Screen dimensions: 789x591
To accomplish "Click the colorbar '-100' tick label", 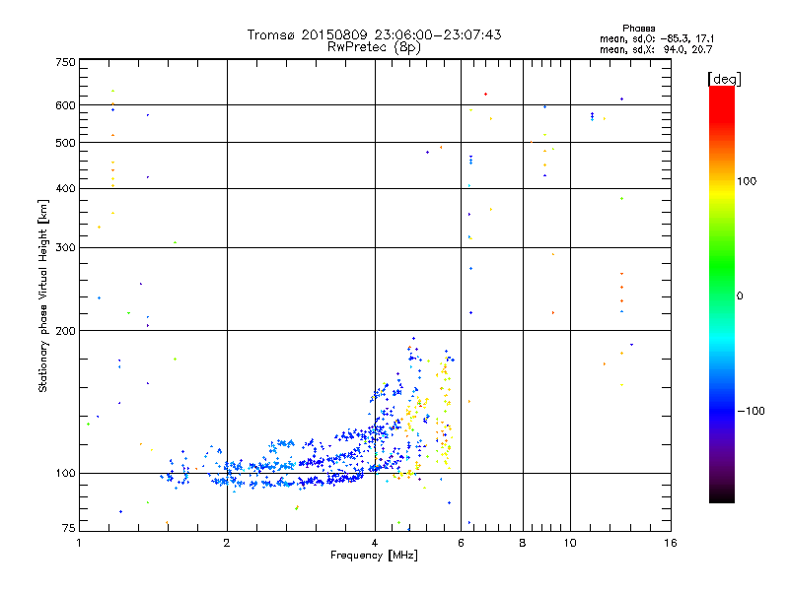I will pos(751,411).
